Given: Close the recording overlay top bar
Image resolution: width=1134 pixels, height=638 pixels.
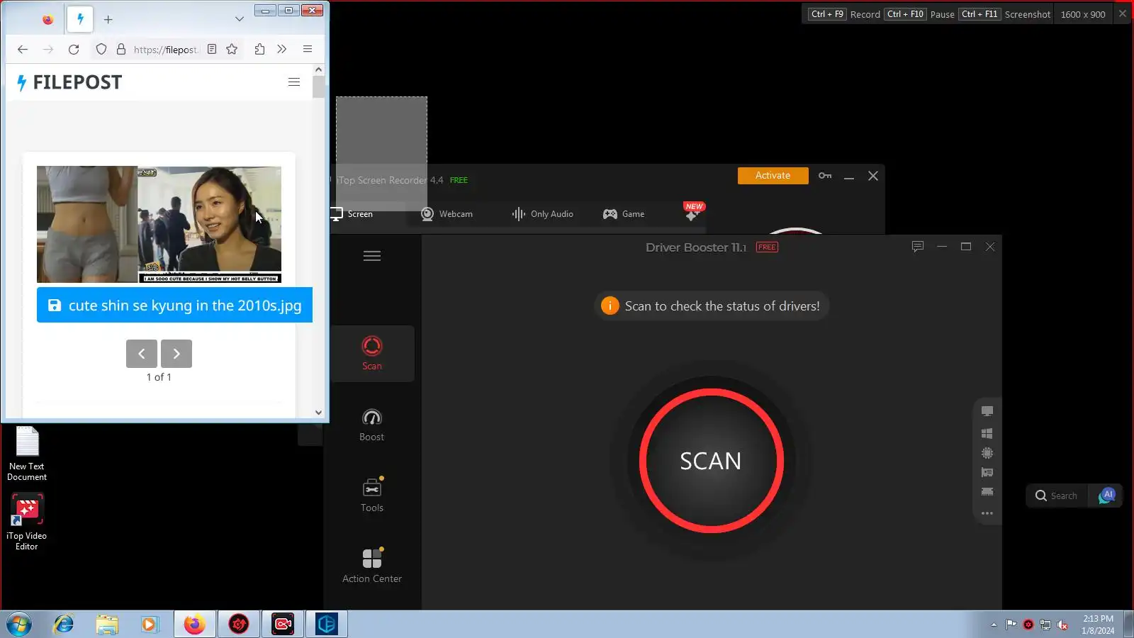Looking at the screenshot, I should point(1123,13).
